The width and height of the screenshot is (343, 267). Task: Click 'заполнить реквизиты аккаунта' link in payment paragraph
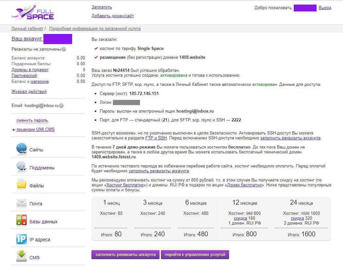click(159, 171)
